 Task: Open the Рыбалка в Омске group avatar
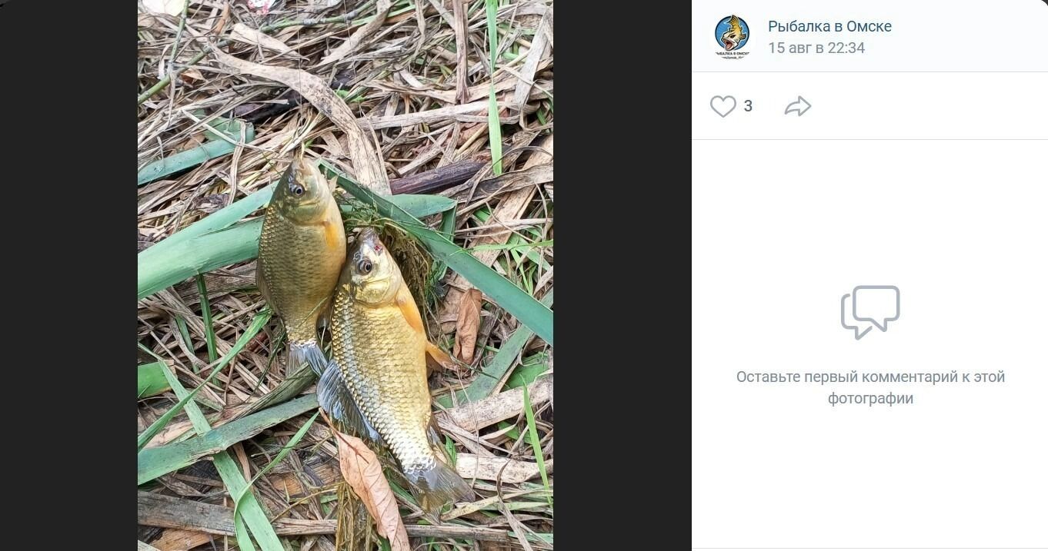(x=731, y=36)
